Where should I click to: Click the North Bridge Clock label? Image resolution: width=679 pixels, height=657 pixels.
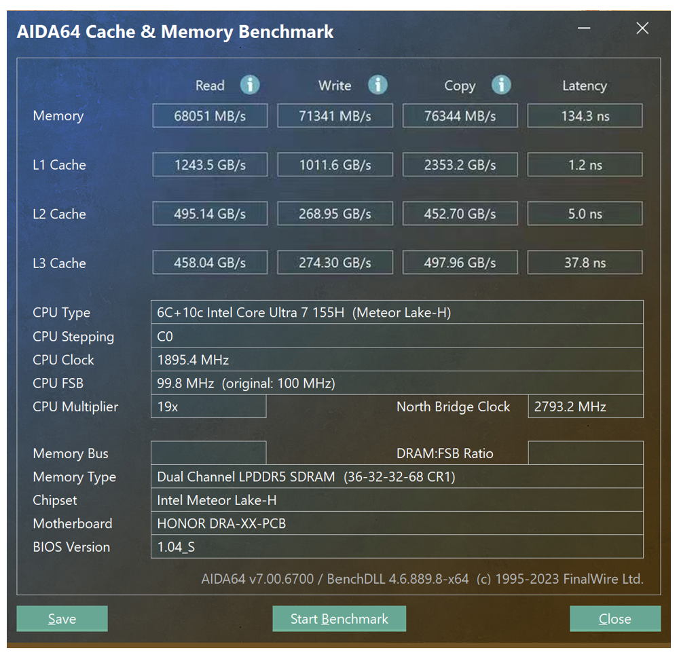pos(453,407)
